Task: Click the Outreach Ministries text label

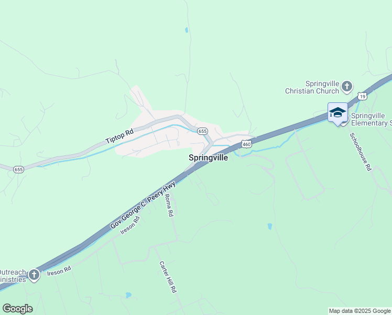Action: point(13,276)
